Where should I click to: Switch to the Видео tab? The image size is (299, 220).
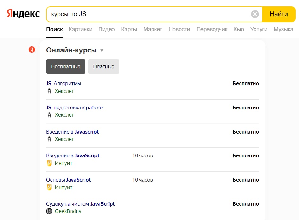point(106,29)
